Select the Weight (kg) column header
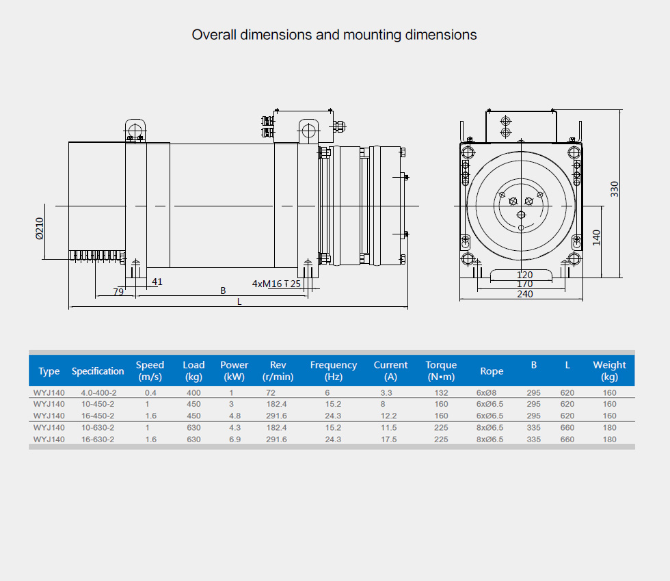Viewport: 670px width, 581px height. click(609, 370)
